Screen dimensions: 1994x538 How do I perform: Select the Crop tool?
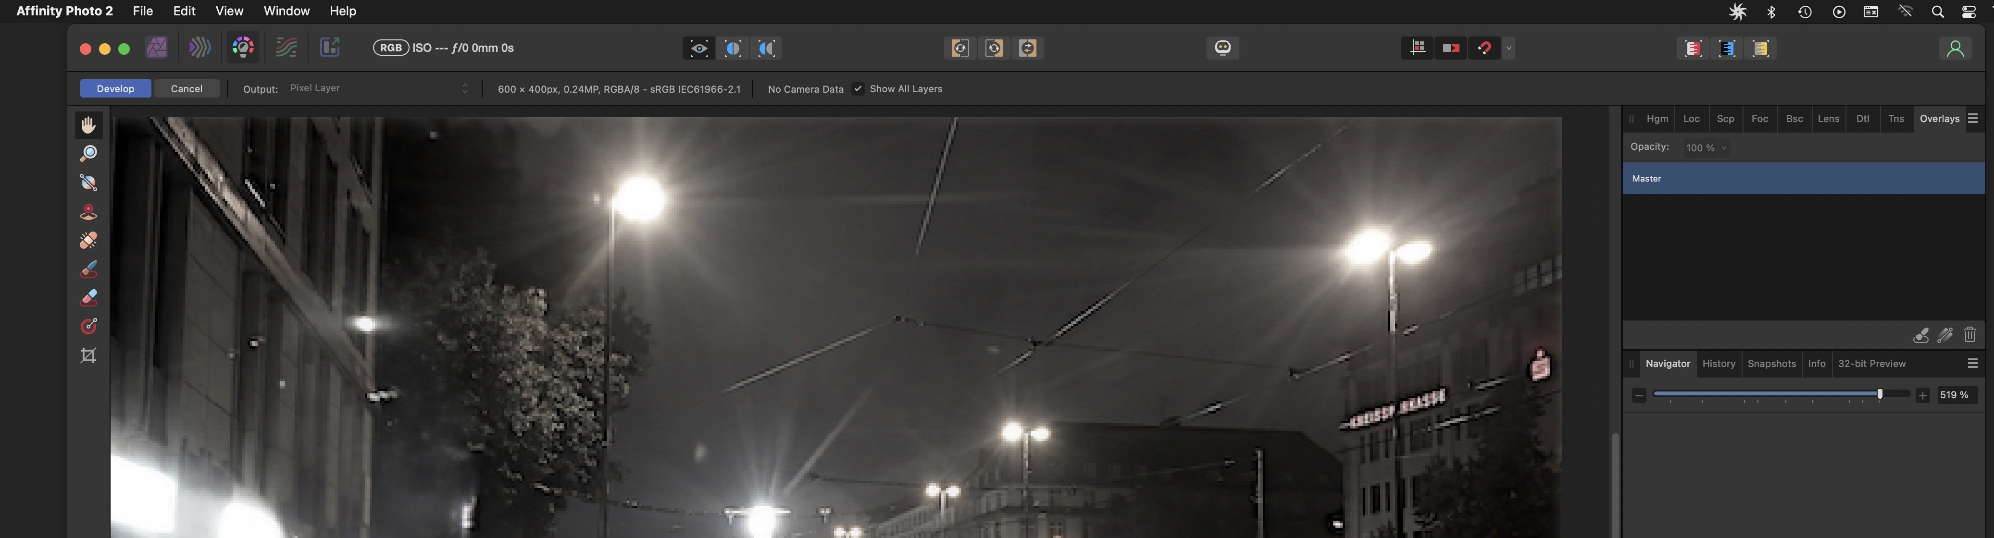88,355
